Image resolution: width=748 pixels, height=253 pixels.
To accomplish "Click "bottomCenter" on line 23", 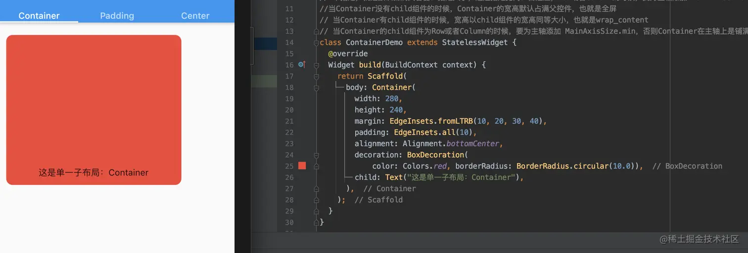I will pyautogui.click(x=473, y=143).
